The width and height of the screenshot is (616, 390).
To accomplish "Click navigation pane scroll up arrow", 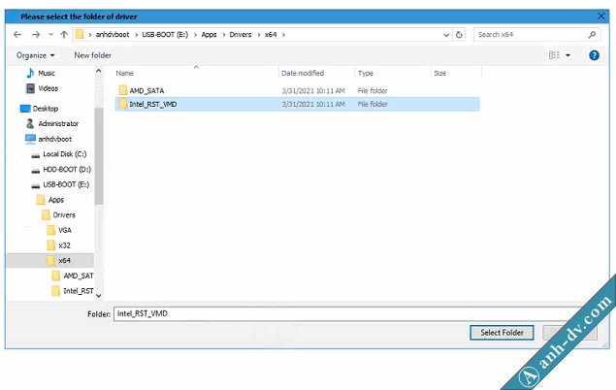I will point(99,71).
